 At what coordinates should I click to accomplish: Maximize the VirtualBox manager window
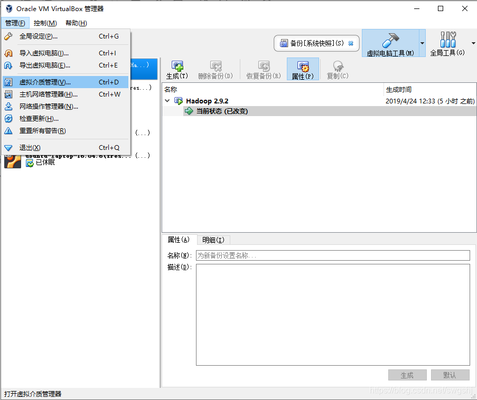[x=441, y=8]
